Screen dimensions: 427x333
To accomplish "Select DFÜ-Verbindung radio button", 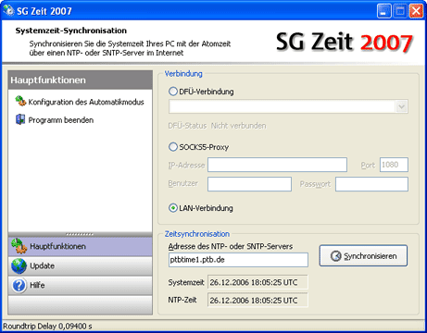I will (x=173, y=92).
